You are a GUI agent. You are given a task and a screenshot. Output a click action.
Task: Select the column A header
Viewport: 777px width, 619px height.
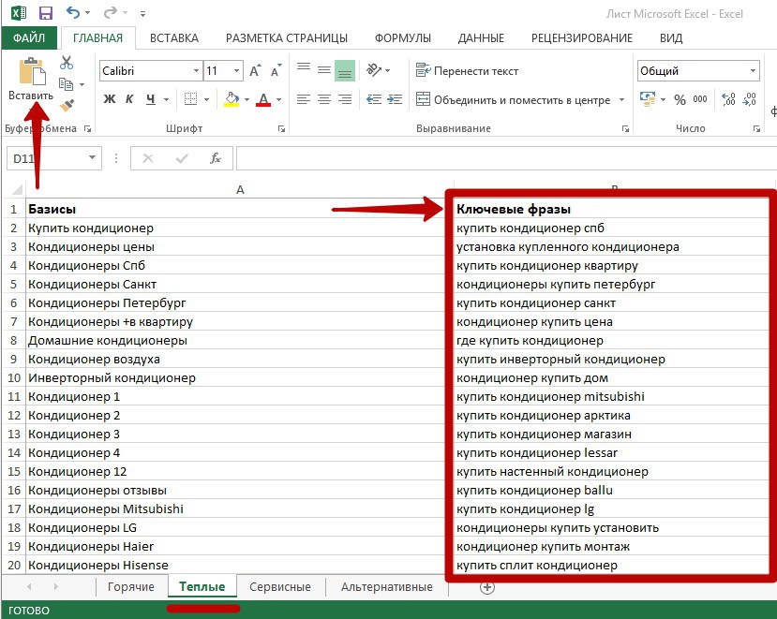pos(240,190)
